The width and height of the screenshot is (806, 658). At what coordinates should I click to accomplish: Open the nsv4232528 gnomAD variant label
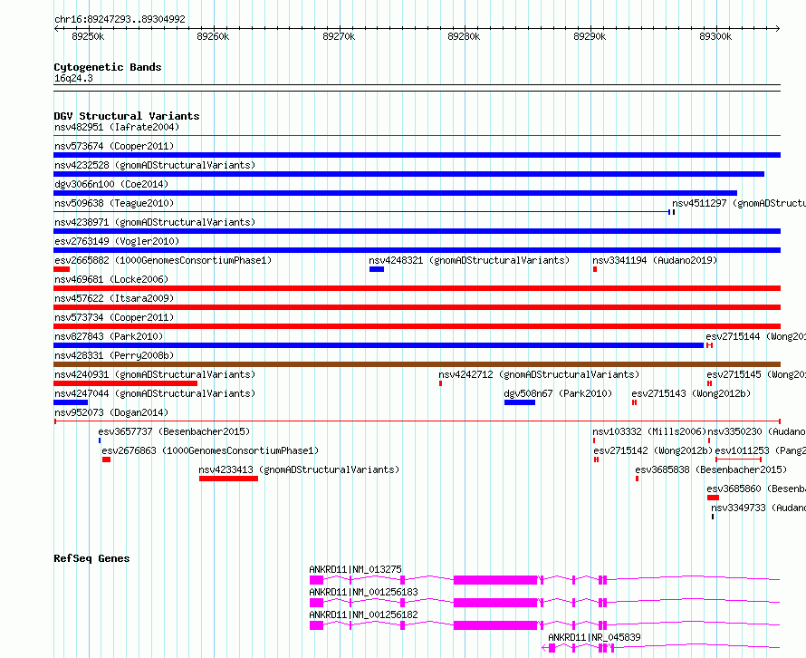point(155,165)
